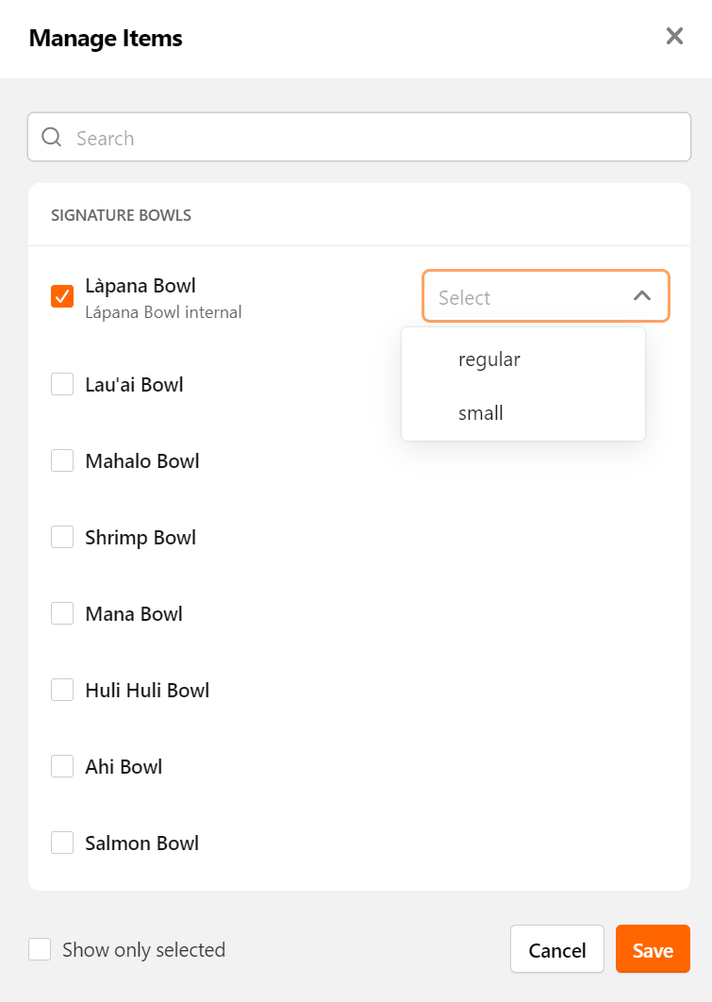Check the Mahalo Bowl checkbox
Viewport: 712px width, 1002px height.
pyautogui.click(x=62, y=460)
